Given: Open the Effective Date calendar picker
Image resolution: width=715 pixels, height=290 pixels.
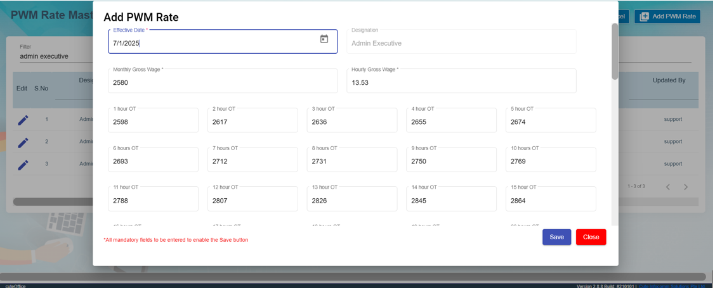Looking at the screenshot, I should click(324, 39).
